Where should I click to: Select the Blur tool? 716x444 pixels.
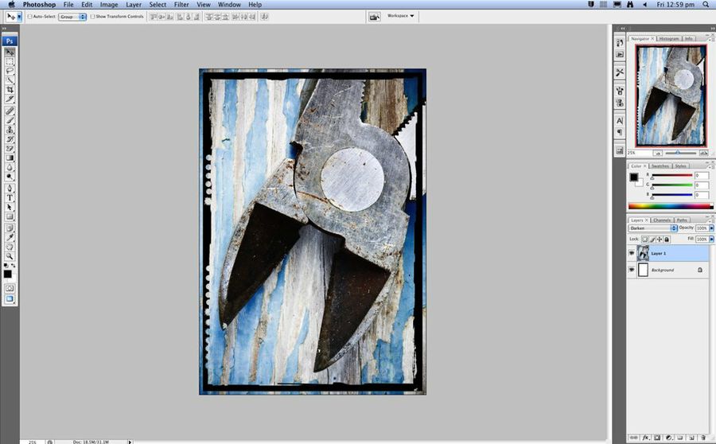[x=10, y=167]
